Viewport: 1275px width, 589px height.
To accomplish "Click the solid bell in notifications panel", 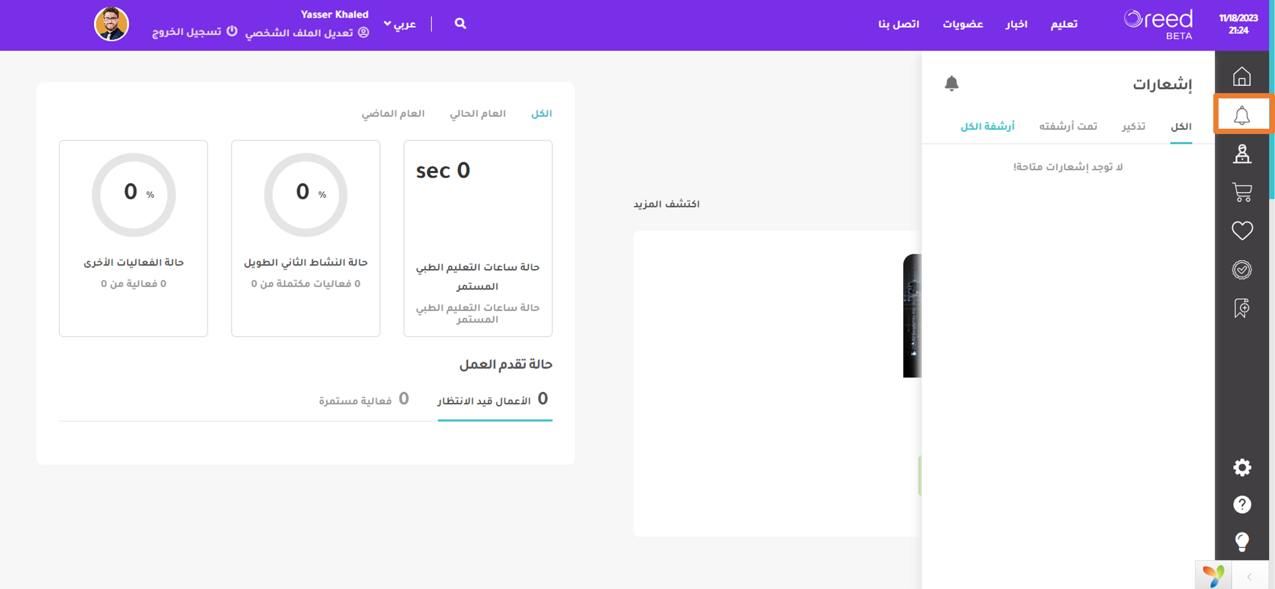I will (x=951, y=83).
